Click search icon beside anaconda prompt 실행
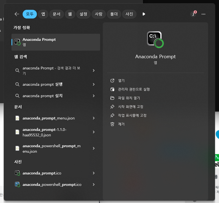Screen dimensions: 219x203 [17, 84]
